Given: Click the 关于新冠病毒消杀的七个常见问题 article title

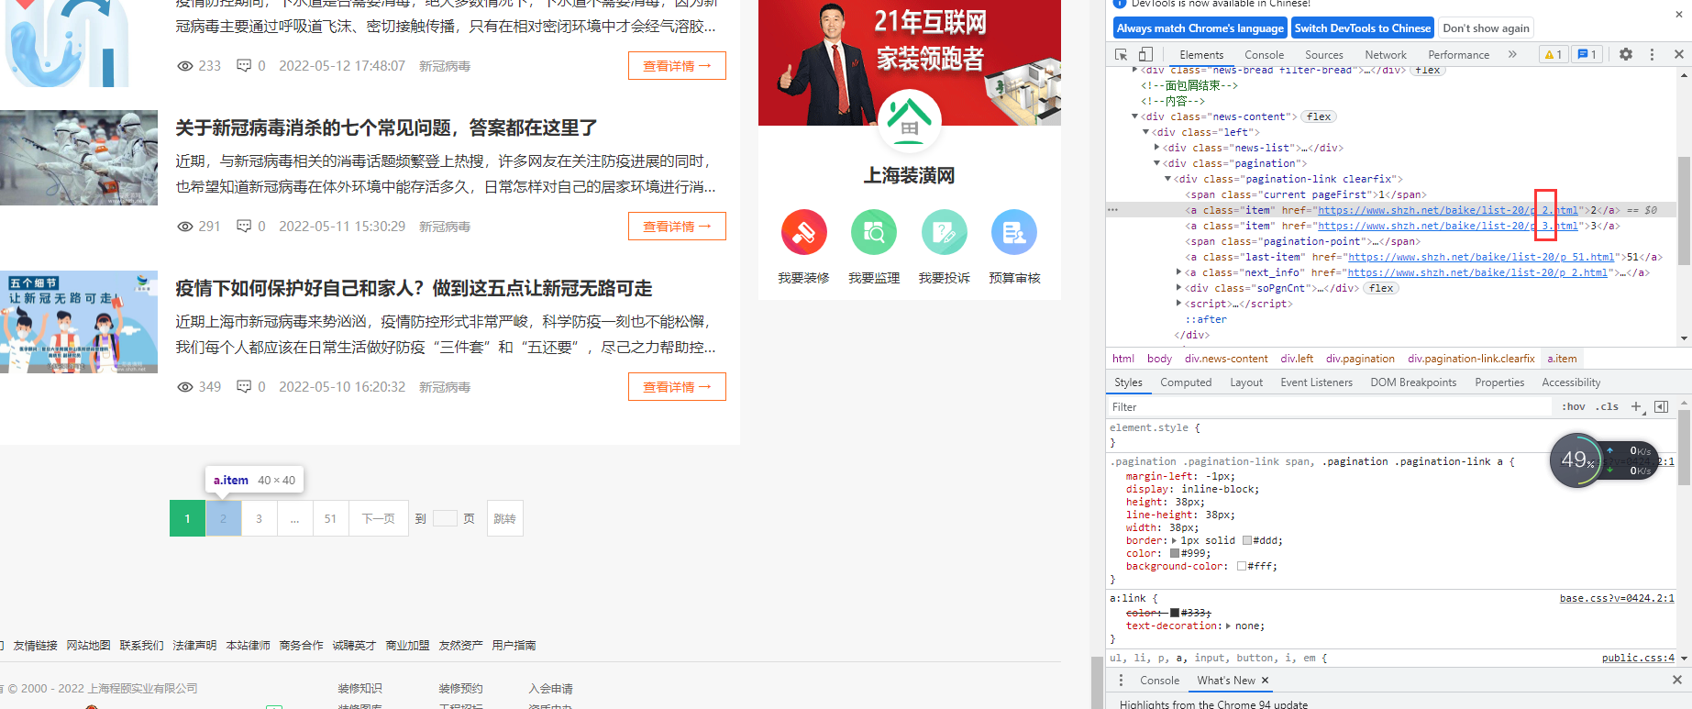Looking at the screenshot, I should click(386, 127).
